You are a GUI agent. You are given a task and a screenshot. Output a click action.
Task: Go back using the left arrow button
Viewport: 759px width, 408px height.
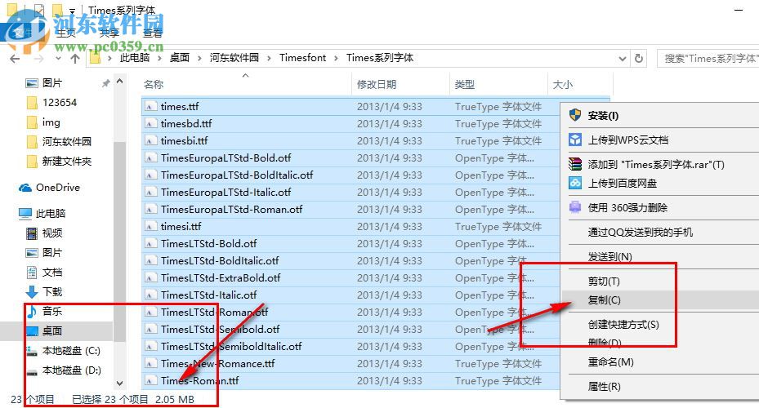pos(15,59)
